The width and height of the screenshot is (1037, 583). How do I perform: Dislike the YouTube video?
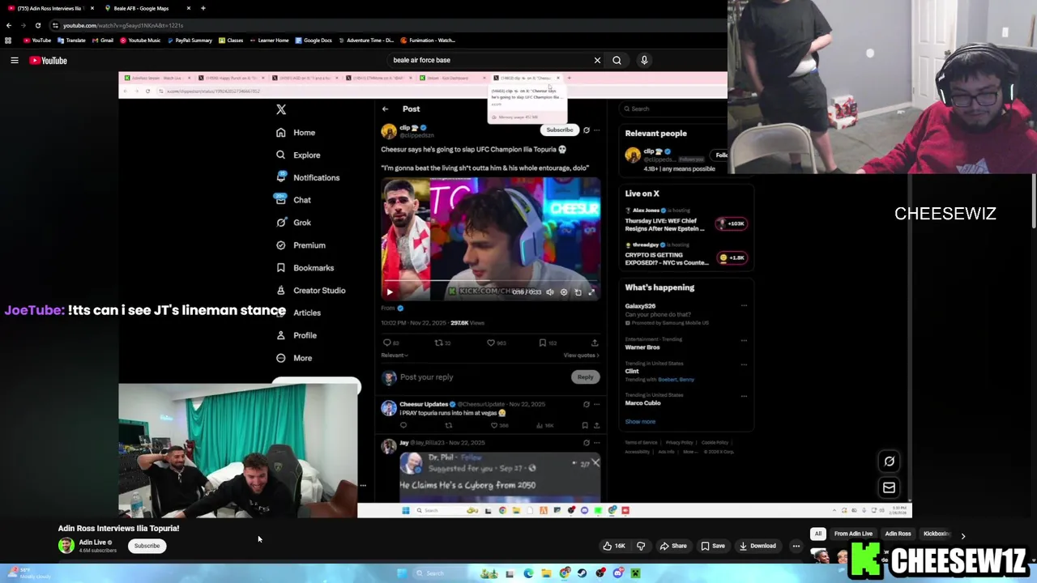641,546
